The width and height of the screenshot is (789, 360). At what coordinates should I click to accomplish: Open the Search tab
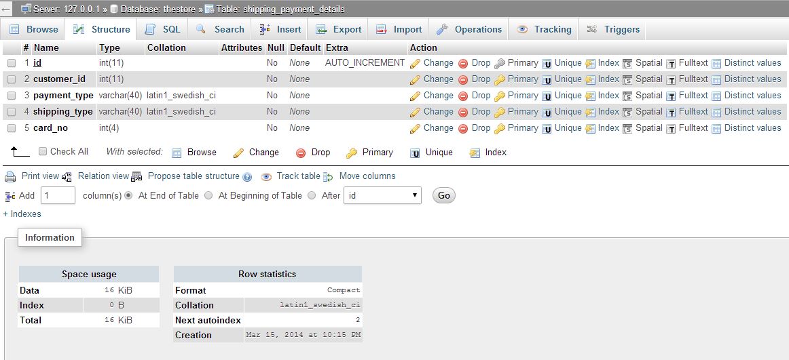tap(220, 30)
